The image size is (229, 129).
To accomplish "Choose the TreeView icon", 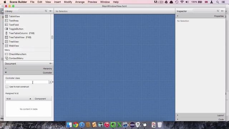I will point(6,42).
